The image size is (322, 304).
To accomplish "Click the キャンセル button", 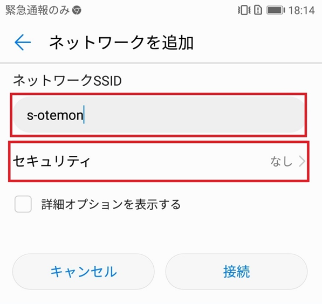I will [x=84, y=272].
